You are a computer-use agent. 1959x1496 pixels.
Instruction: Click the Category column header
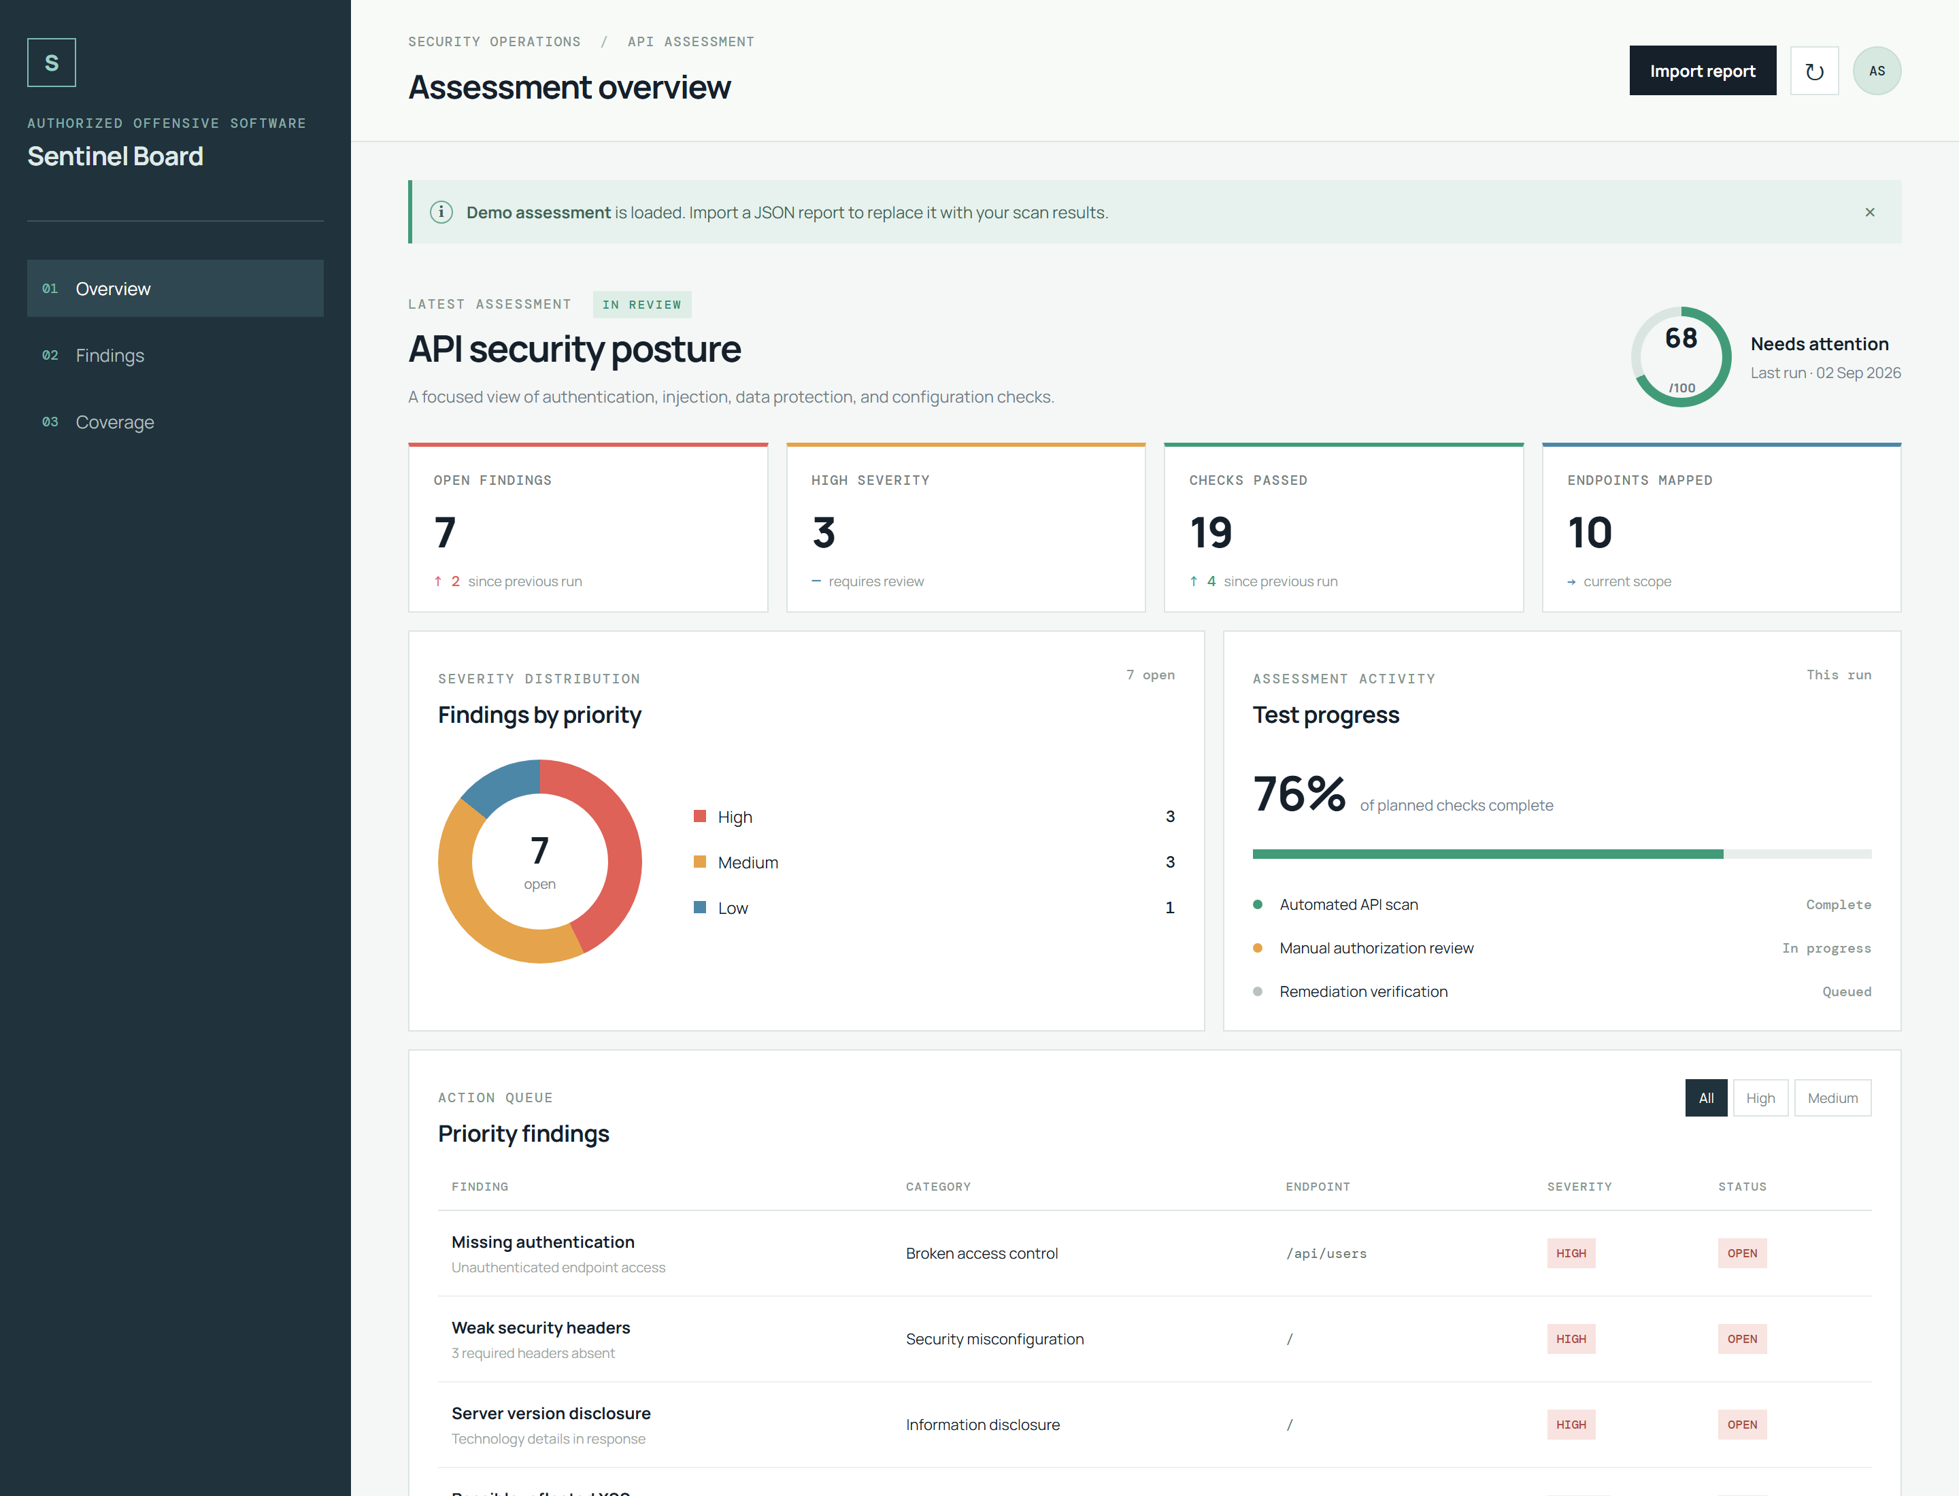pyautogui.click(x=937, y=1187)
